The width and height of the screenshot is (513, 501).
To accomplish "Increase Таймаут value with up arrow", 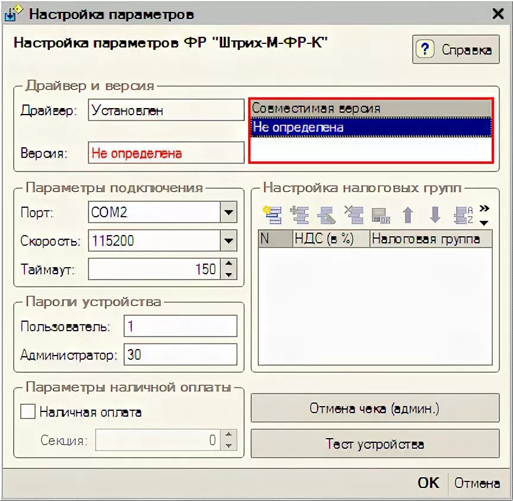I will [x=229, y=264].
